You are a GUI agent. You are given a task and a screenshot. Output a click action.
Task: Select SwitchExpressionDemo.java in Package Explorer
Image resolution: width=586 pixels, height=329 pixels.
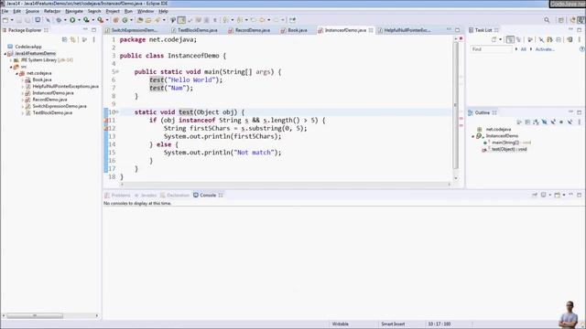pos(60,106)
